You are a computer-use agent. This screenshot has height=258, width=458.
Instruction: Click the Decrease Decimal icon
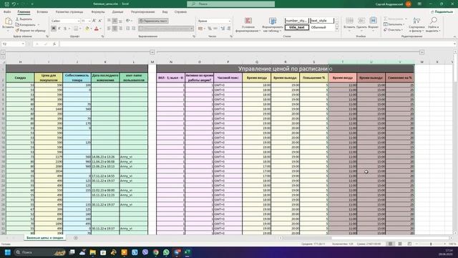point(229,29)
